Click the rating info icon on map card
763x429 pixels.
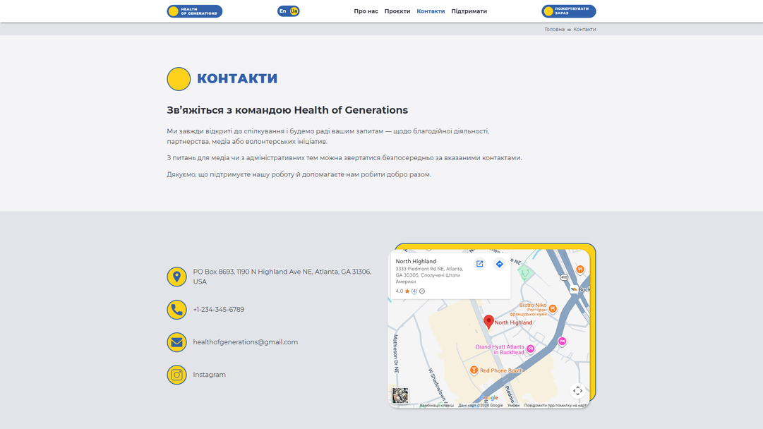[422, 291]
